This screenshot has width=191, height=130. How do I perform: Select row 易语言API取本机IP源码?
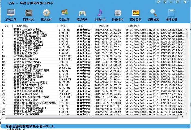click(x=93, y=85)
